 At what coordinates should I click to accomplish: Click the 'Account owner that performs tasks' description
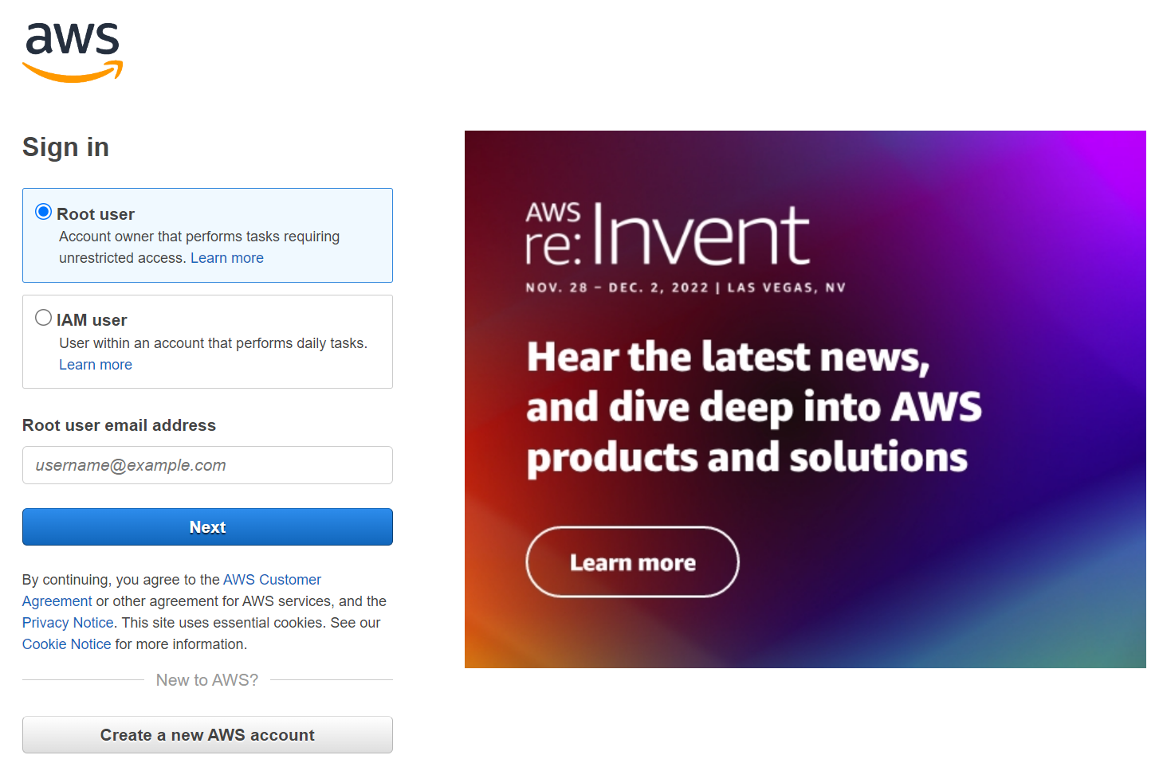point(199,247)
